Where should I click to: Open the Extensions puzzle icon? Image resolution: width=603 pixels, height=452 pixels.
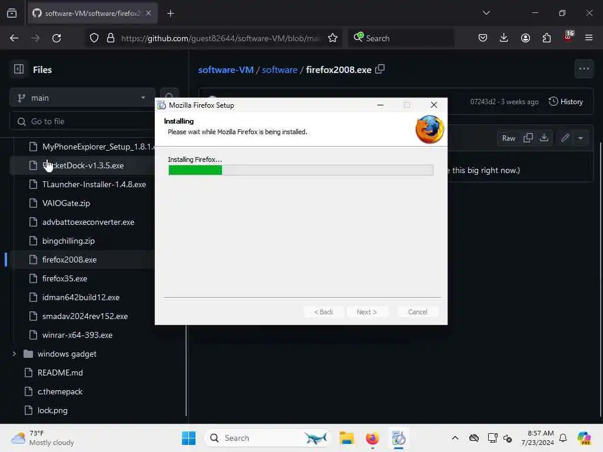click(546, 38)
